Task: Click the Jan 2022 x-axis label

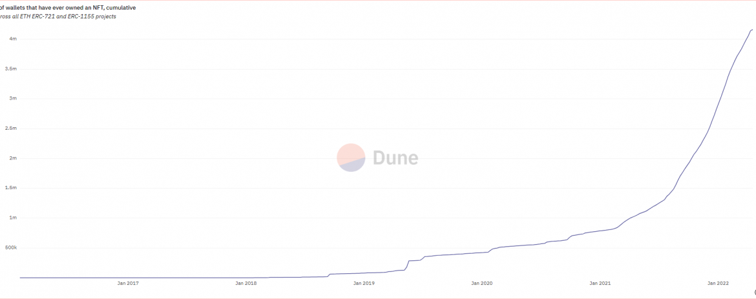Action: tap(718, 284)
